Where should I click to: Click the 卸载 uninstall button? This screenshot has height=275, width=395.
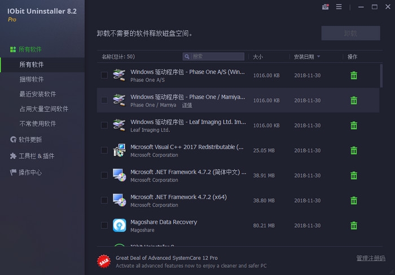click(350, 33)
